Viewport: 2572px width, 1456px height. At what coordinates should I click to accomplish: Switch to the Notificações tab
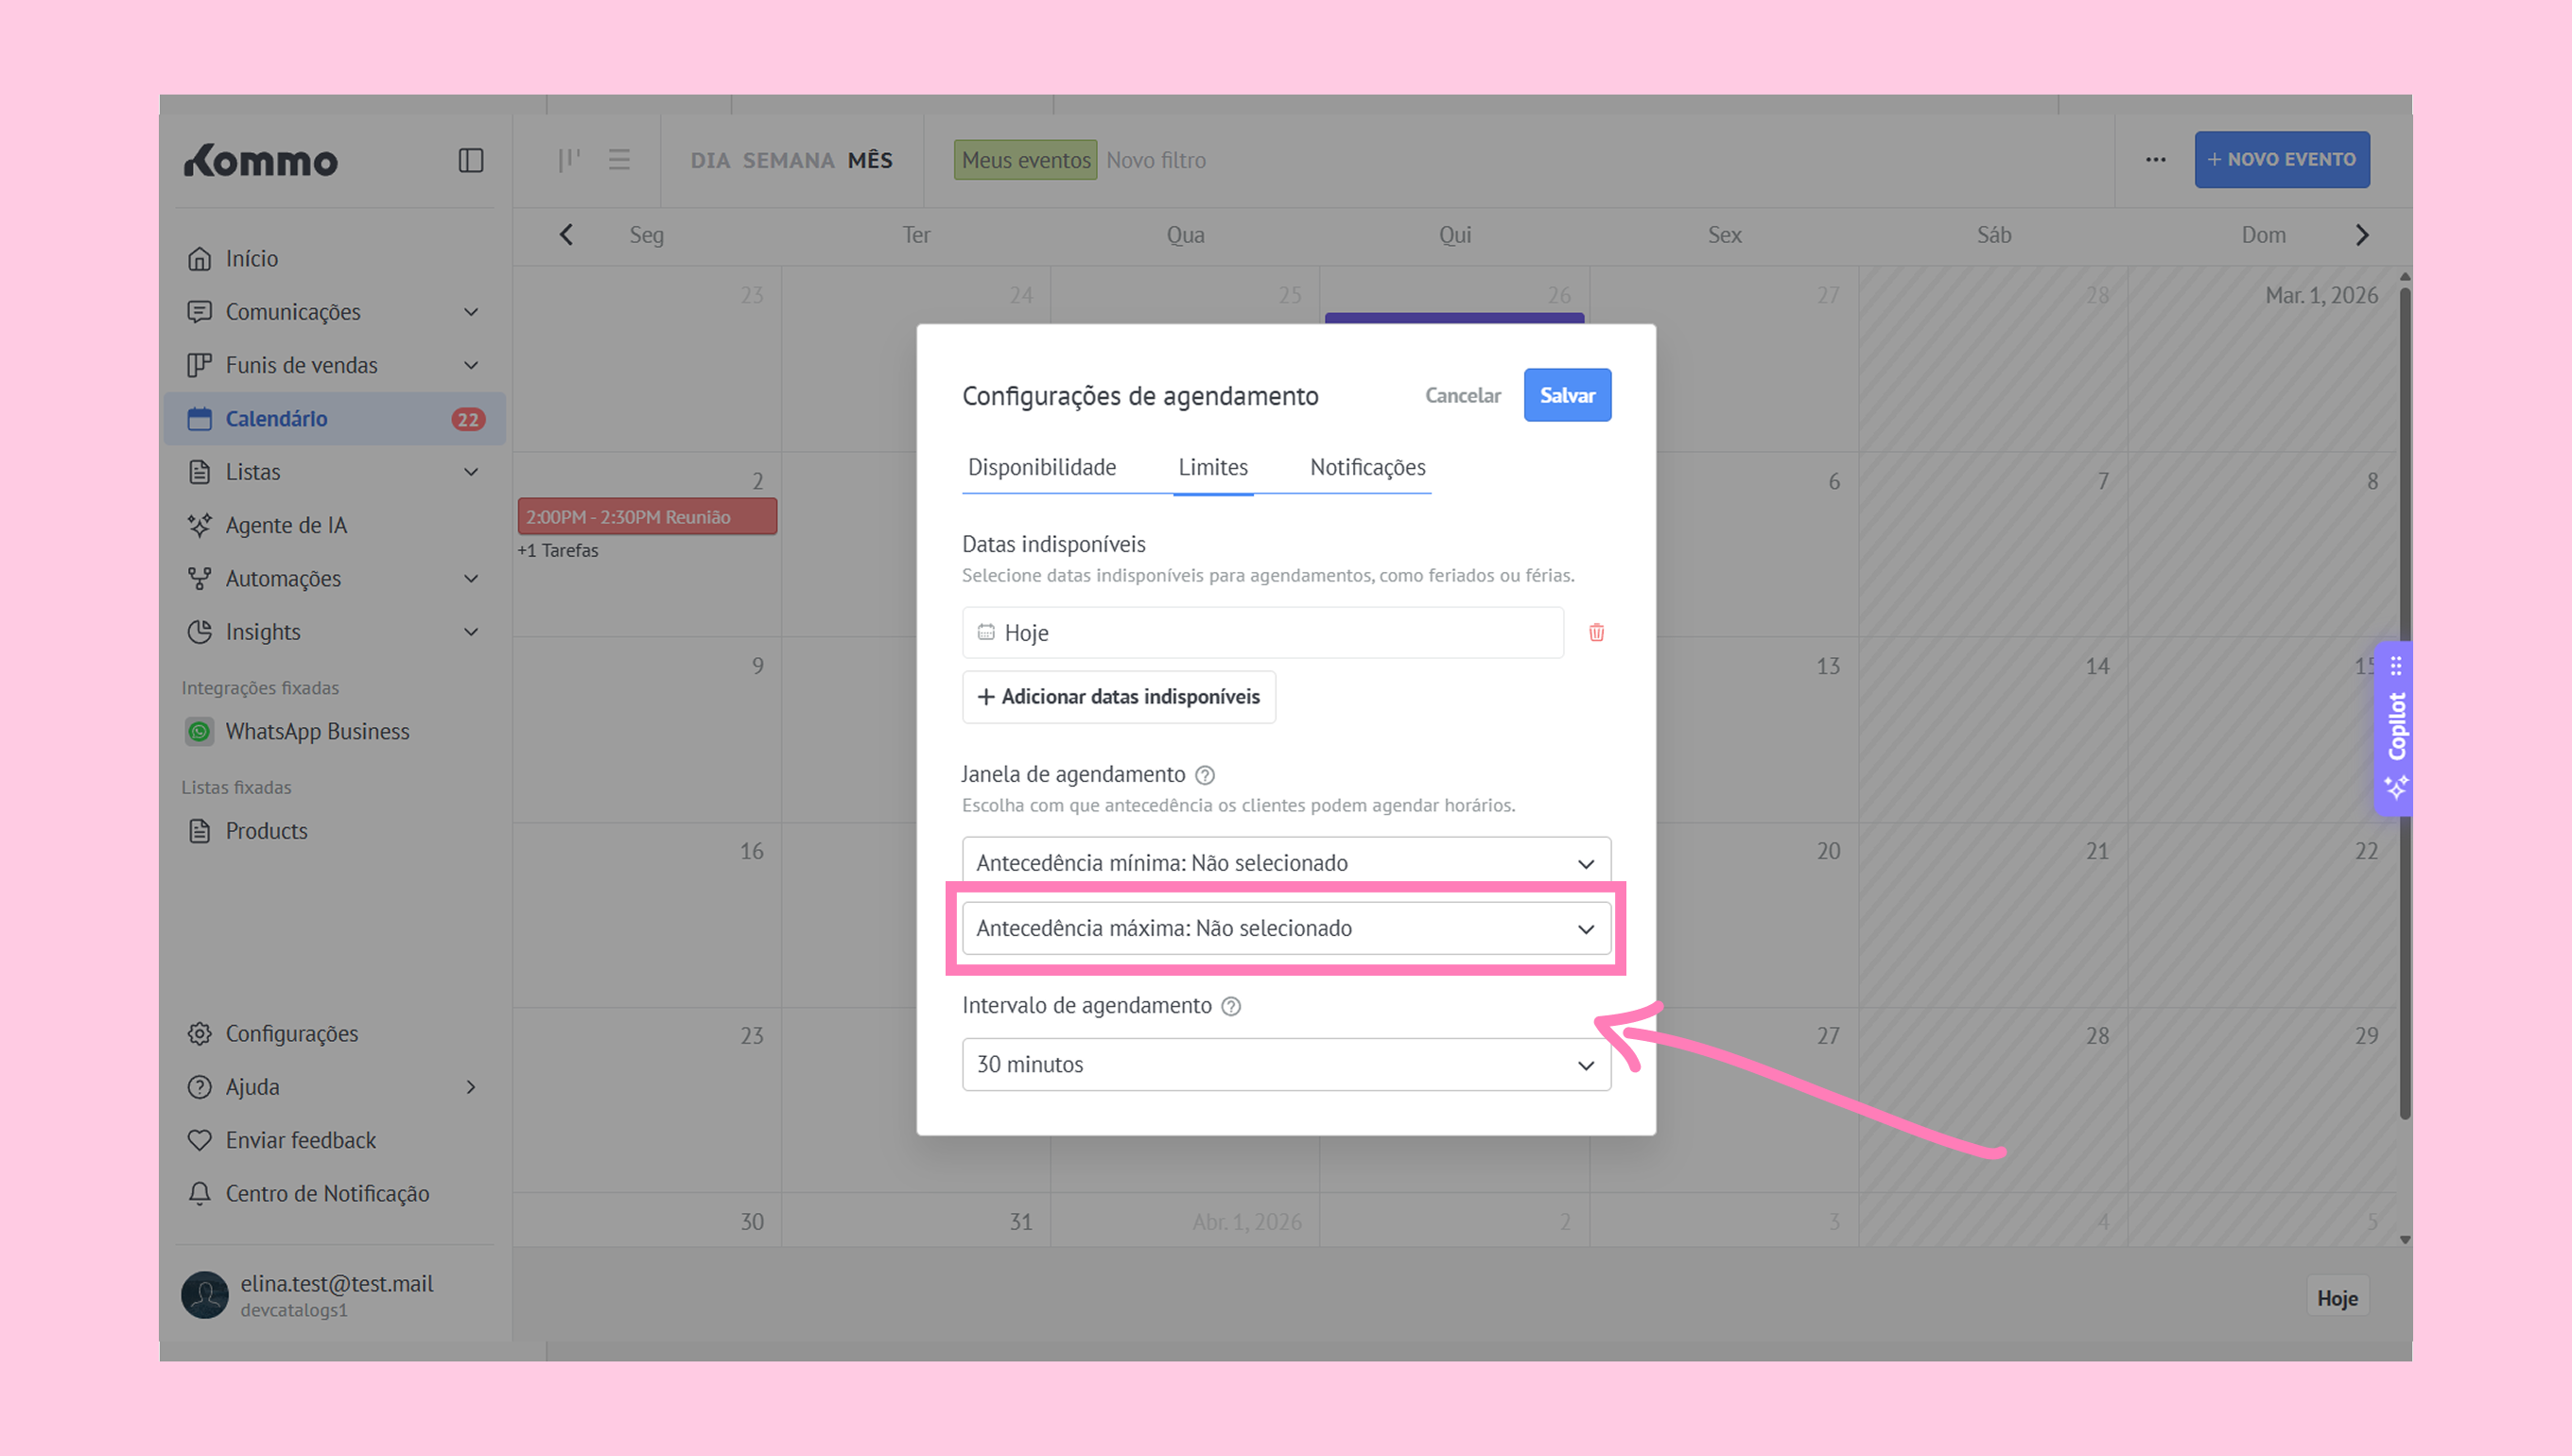click(1367, 467)
